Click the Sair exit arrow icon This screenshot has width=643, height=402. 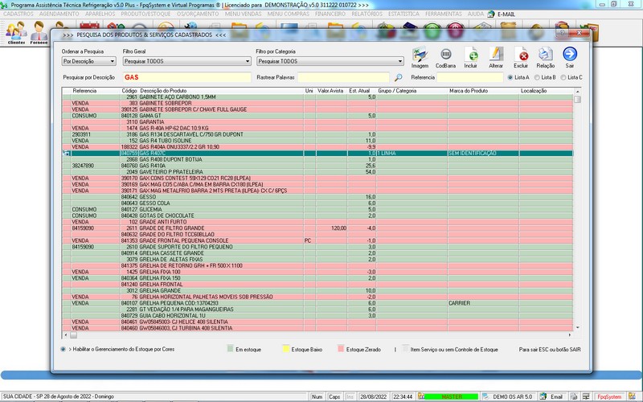pyautogui.click(x=570, y=56)
